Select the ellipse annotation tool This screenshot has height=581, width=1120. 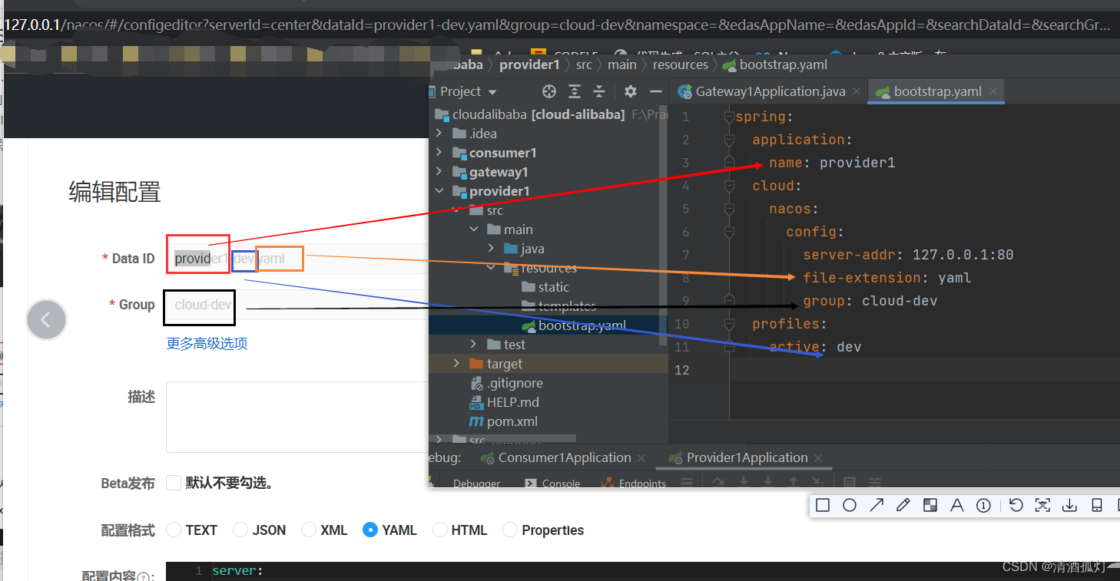(849, 505)
